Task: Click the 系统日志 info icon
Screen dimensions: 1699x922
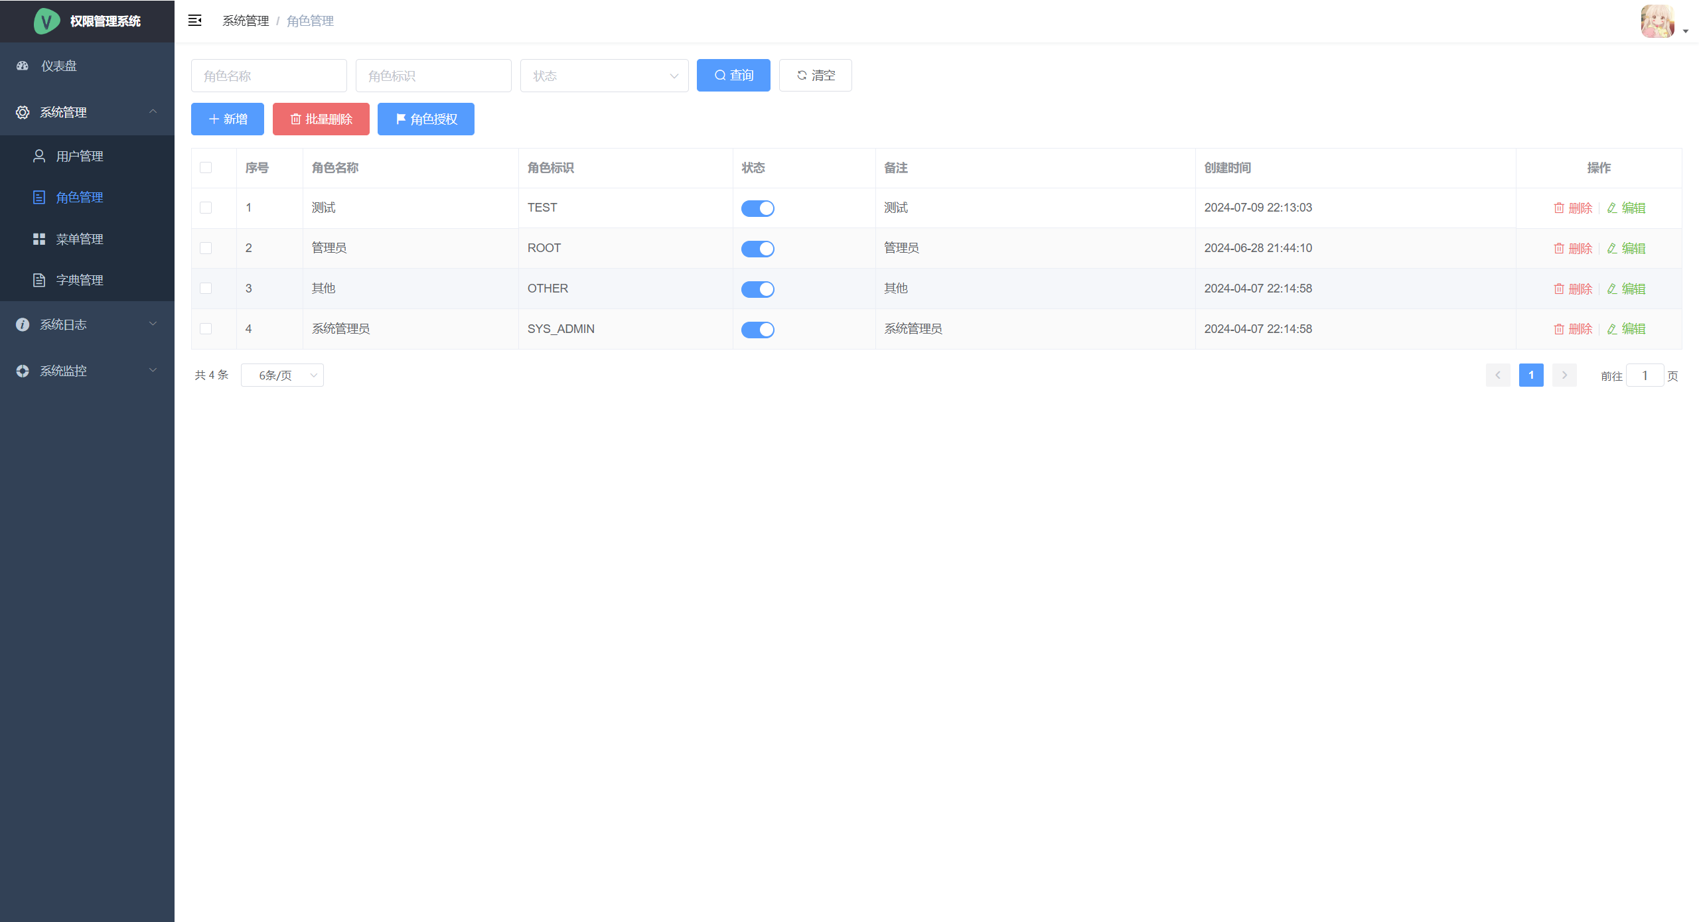Action: [23, 324]
